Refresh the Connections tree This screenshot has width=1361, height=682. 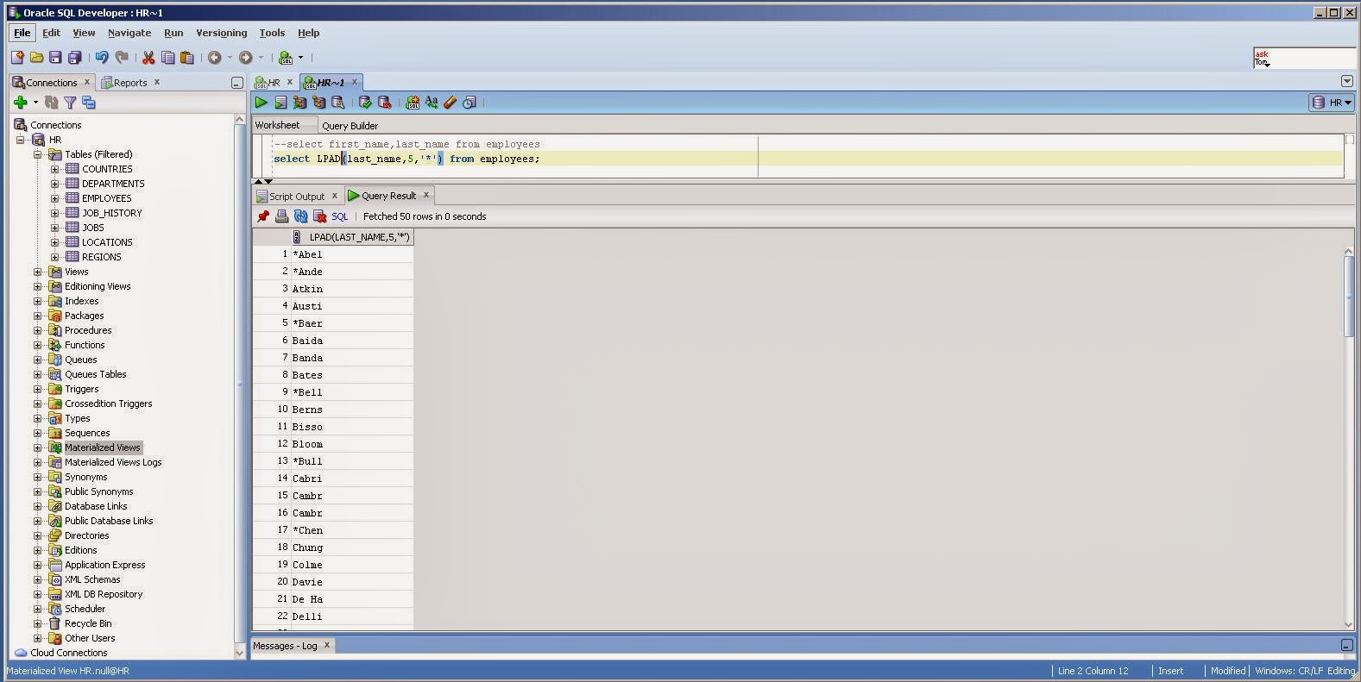pyautogui.click(x=52, y=103)
